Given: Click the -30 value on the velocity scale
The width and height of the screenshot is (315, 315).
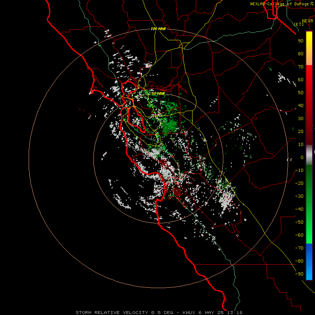Looking at the screenshot, I should click(299, 196).
